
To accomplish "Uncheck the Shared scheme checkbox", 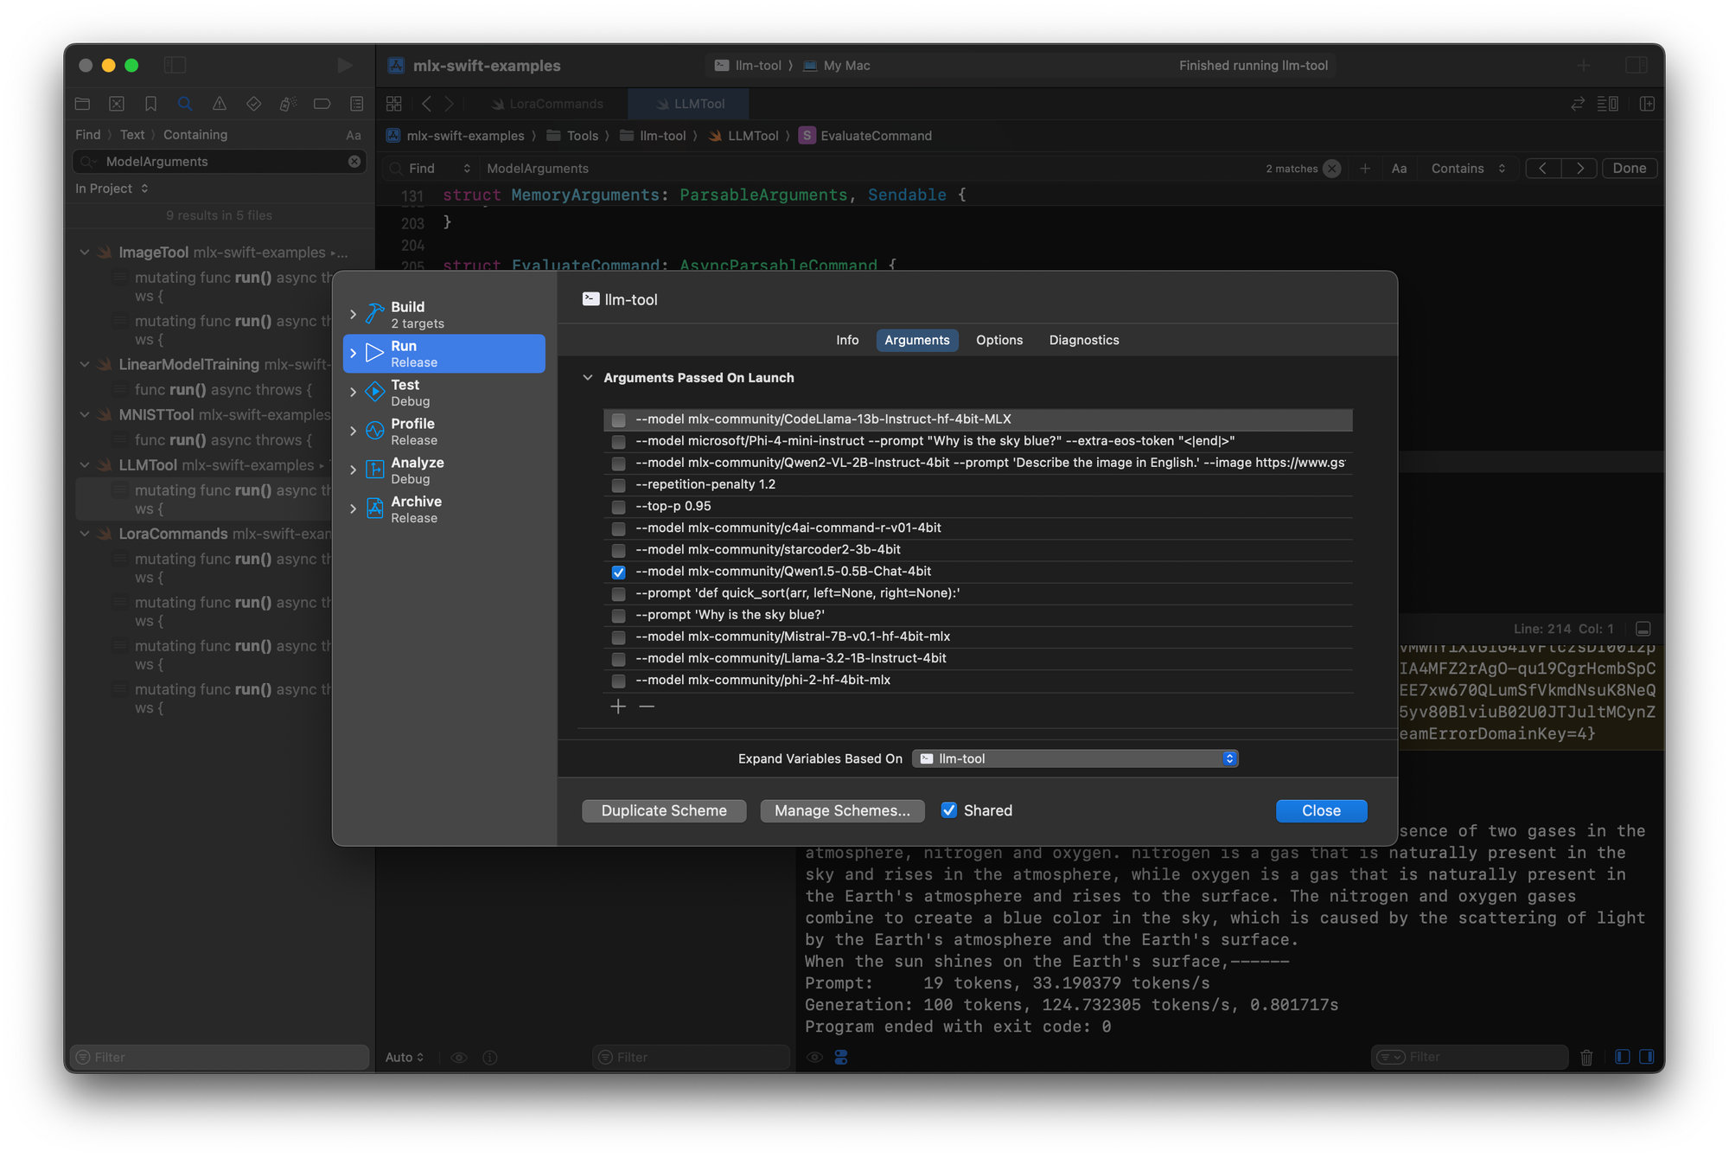I will point(949,810).
